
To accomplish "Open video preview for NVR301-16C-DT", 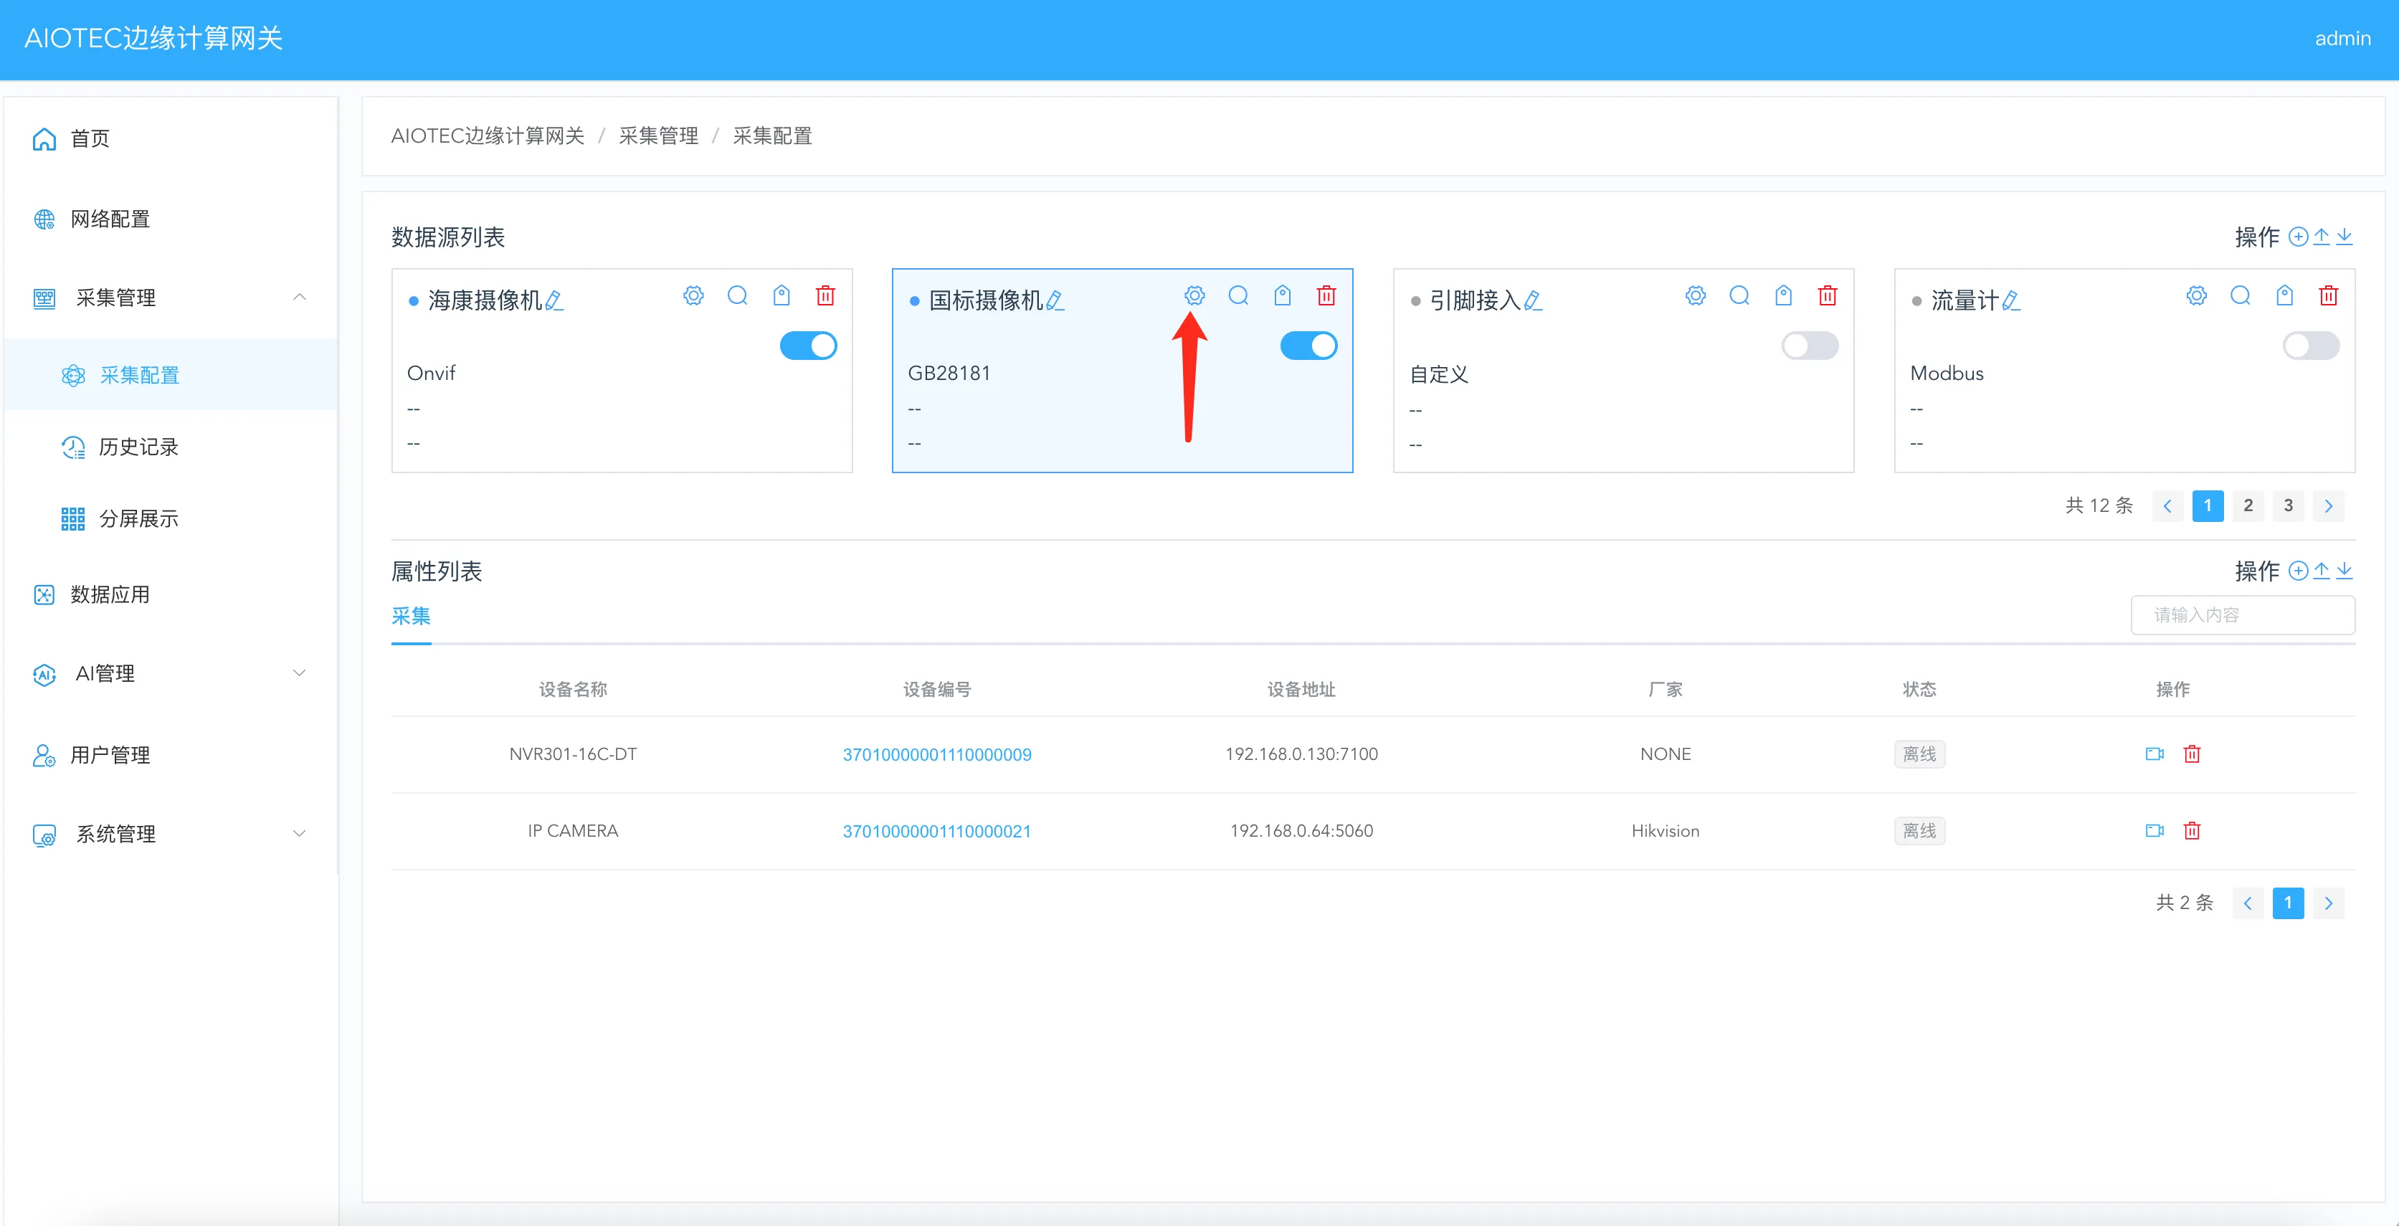I will [x=2154, y=754].
